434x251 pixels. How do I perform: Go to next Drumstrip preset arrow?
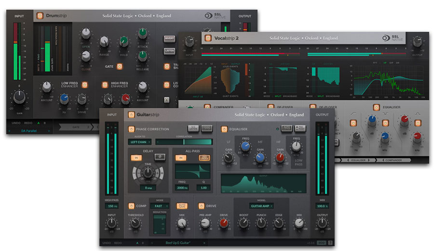tap(49, 131)
